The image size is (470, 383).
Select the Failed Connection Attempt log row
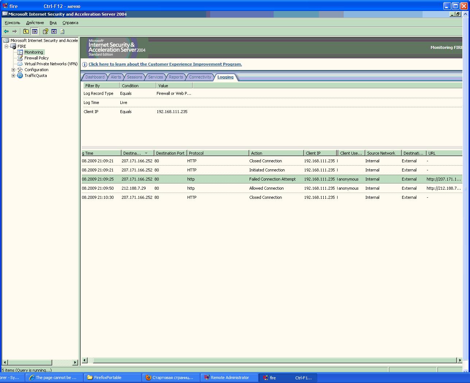tap(272, 179)
